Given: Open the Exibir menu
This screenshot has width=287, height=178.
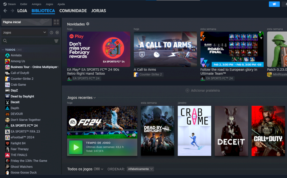Looking at the screenshot, I should point(24,4).
